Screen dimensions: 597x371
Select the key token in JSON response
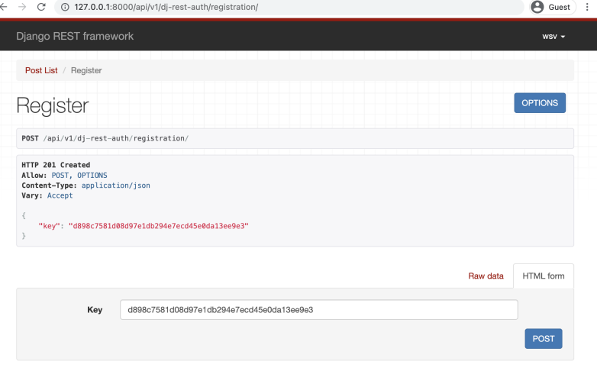pyautogui.click(x=158, y=226)
